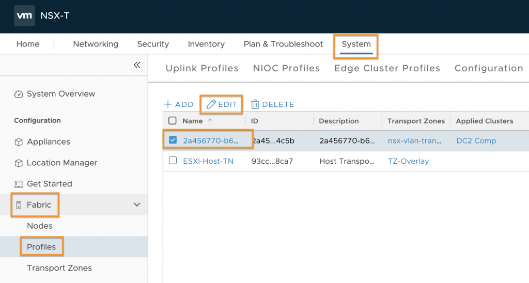Click the Location Manager cube icon

pos(19,163)
